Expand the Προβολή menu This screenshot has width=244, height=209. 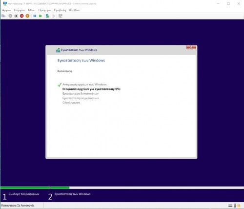tap(60, 10)
